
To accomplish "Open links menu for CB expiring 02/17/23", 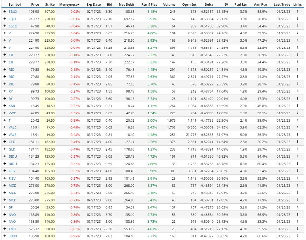I will pyautogui.click(x=298, y=55).
